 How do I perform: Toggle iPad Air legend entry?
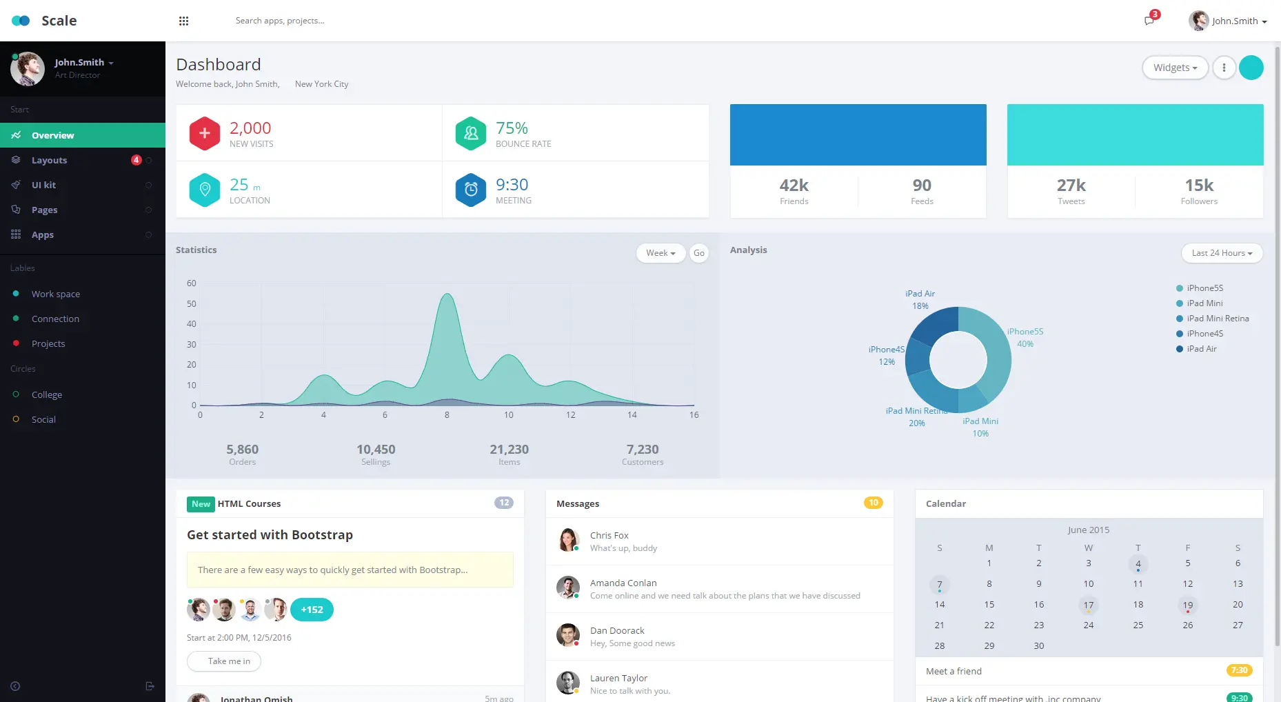(x=1201, y=349)
